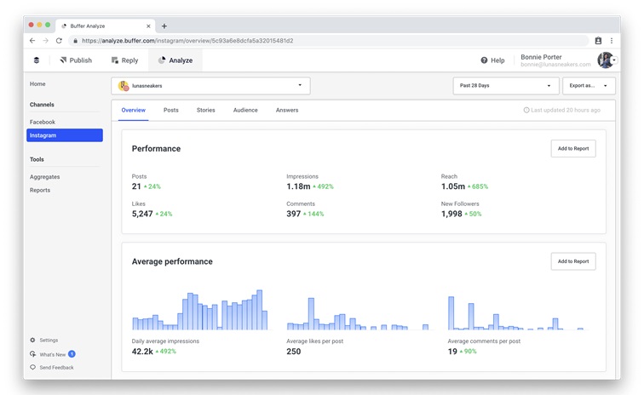Open a new browser tab with the plus icon
The height and width of the screenshot is (395, 644).
(x=164, y=26)
